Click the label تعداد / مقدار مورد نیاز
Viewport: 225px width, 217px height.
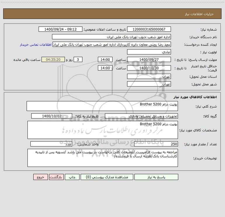pyautogui.click(x=200, y=144)
